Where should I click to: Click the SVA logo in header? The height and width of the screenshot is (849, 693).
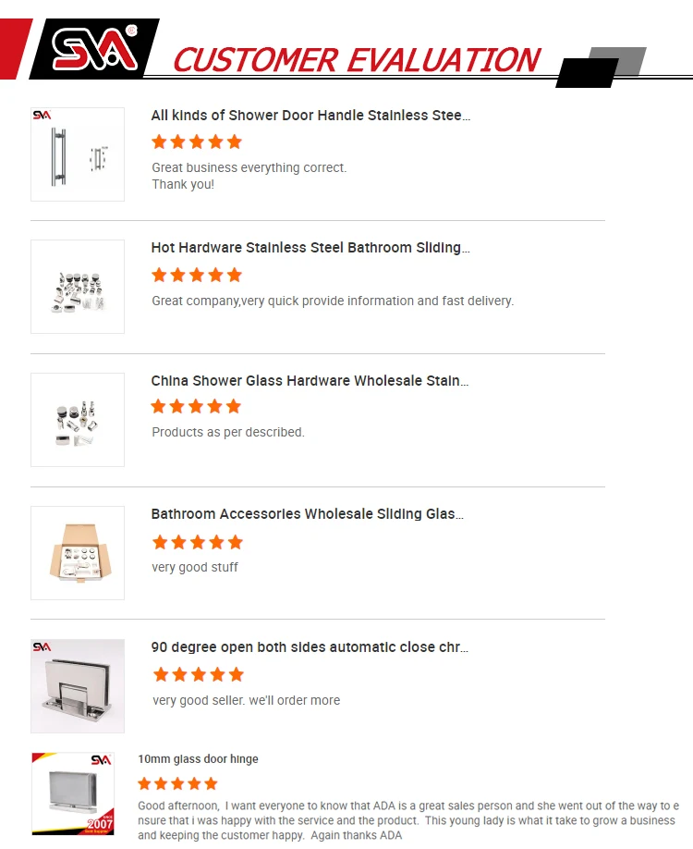pyautogui.click(x=93, y=50)
